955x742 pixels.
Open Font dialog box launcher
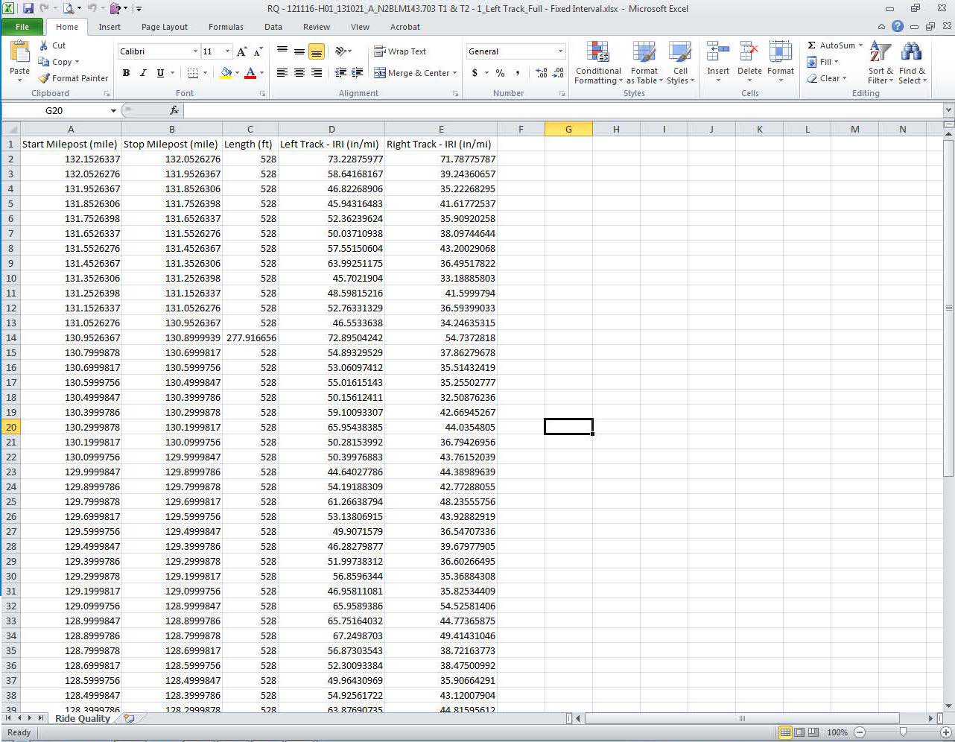coord(262,94)
